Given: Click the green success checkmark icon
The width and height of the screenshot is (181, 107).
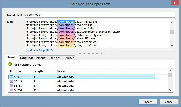Looking at the screenshot, I should [10, 64].
